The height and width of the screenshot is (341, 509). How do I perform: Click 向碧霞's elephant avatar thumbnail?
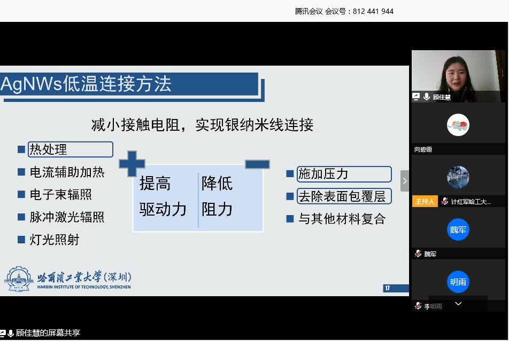tap(458, 125)
